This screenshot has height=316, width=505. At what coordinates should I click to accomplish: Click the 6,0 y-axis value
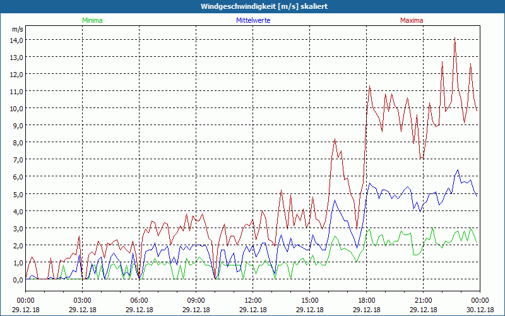(18, 177)
